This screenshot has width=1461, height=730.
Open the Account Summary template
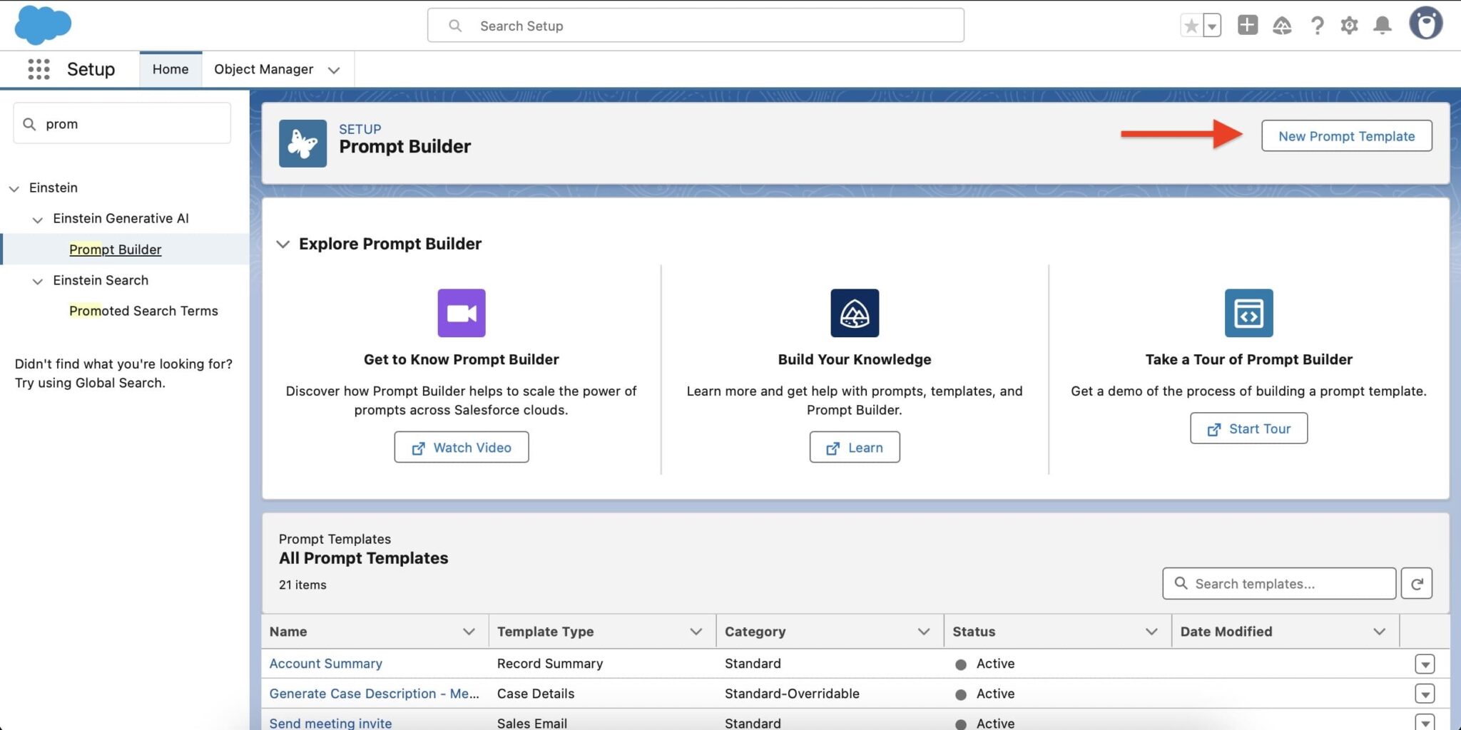pos(325,663)
